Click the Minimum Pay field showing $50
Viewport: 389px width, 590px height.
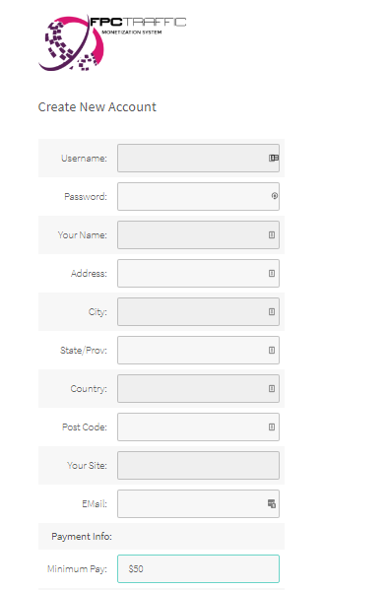click(198, 568)
